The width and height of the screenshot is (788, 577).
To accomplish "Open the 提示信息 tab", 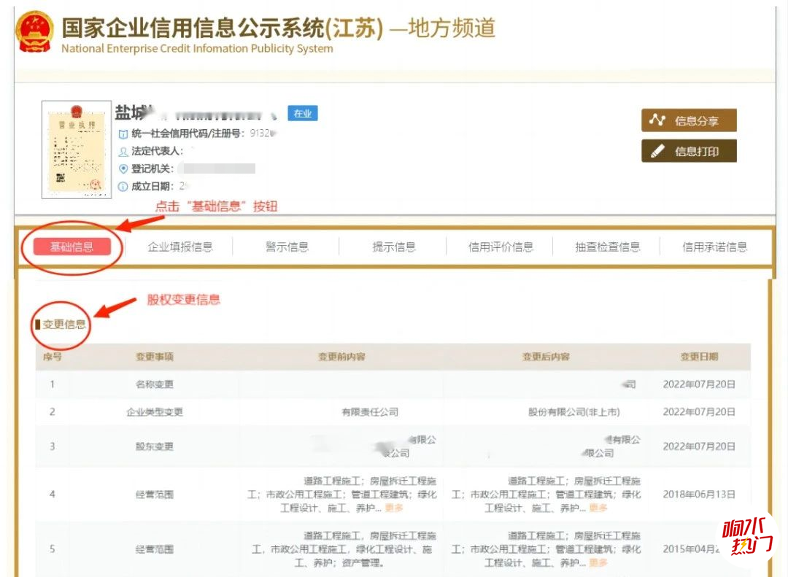I will pyautogui.click(x=393, y=247).
